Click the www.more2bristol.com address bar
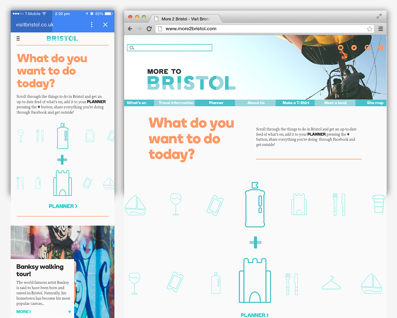Viewport: 397px width, 318px height. 265,29
